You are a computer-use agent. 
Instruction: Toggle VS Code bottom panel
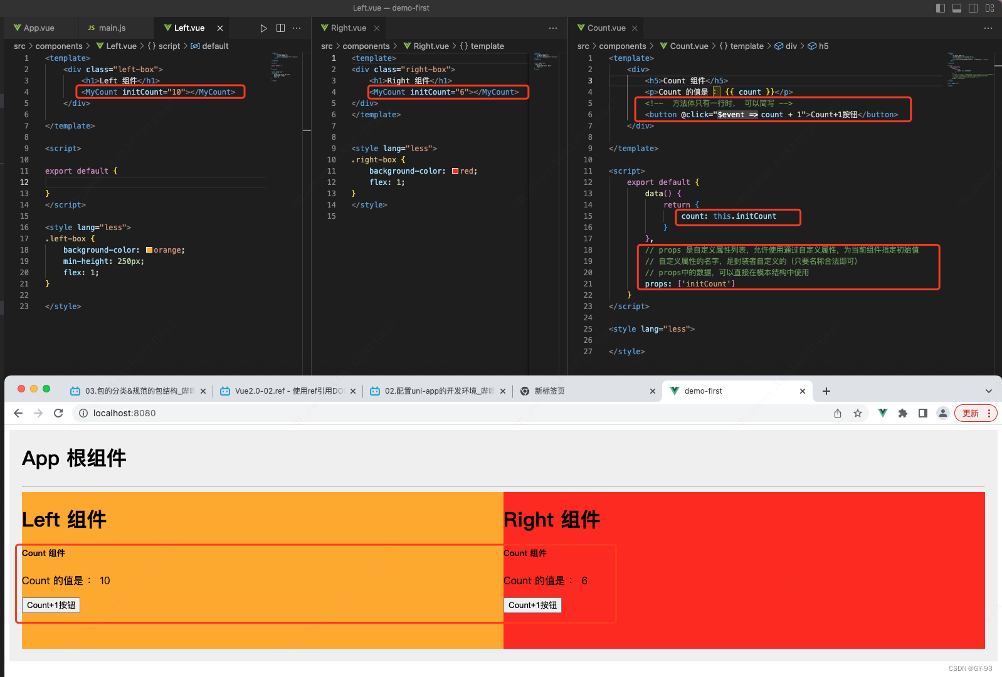957,8
